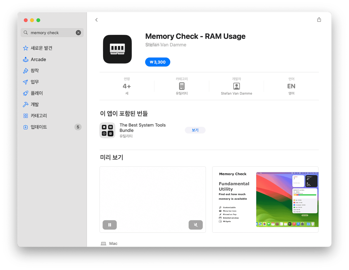The image size is (349, 270).
Task: Select 업무 sidebar item
Action: click(x=52, y=82)
